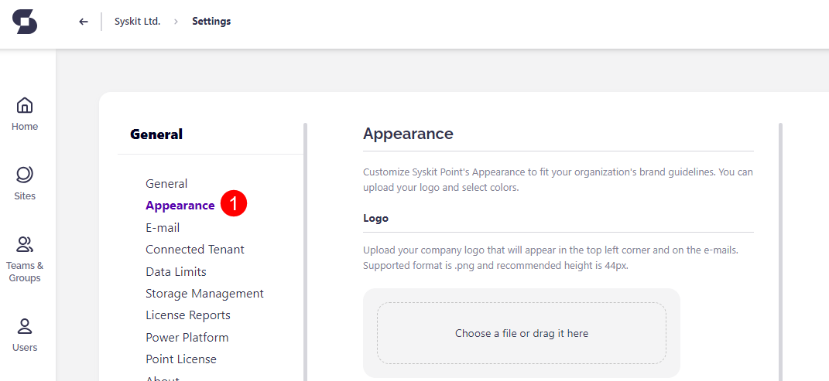Click 'Choose a file or drag it here' area
829x381 pixels.
click(x=521, y=333)
